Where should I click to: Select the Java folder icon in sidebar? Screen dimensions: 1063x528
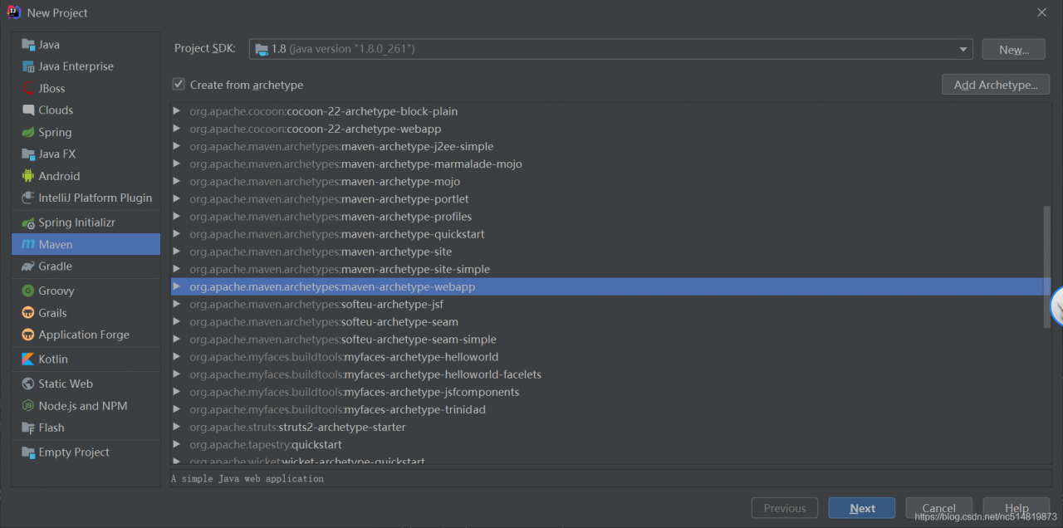28,45
